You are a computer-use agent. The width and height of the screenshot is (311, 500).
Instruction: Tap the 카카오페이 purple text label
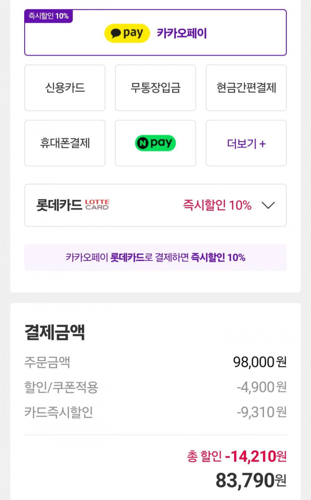pos(181,34)
